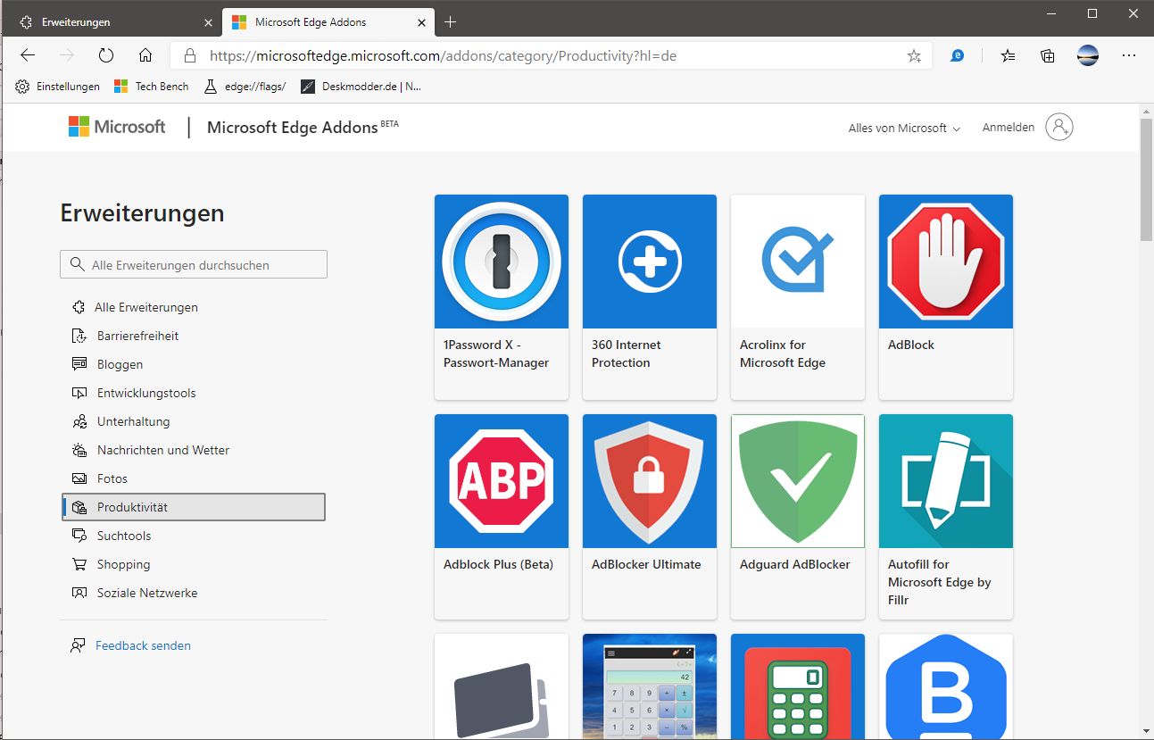Open Tech Bench bookmark
Viewport: 1154px width, 740px height.
[x=152, y=87]
